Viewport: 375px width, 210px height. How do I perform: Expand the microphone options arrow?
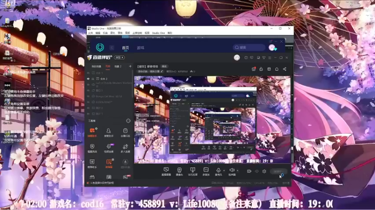coord(224,170)
